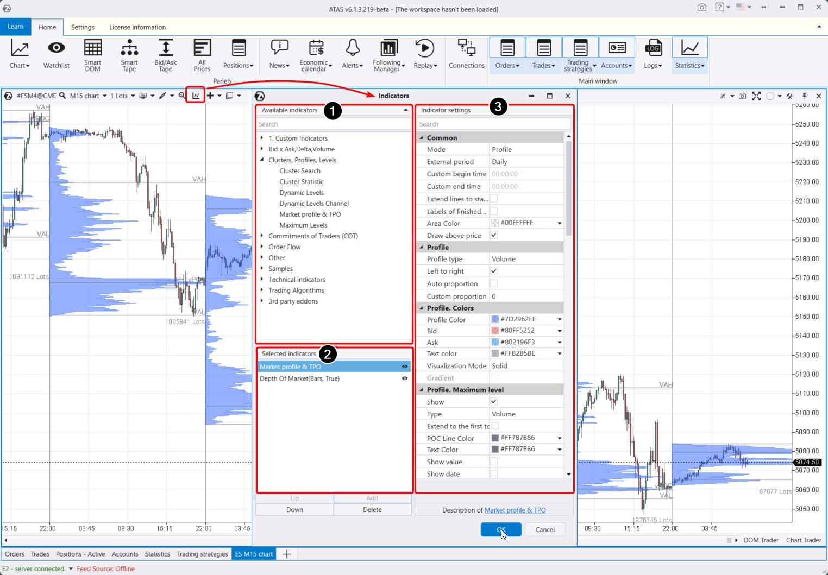Viewport: 828px width, 575px height.
Task: Toggle visibility of Depth Of Market indicator
Action: pyautogui.click(x=404, y=378)
